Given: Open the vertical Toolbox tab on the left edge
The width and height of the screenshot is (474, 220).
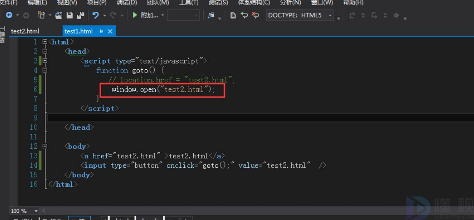Looking at the screenshot, I should (x=2, y=35).
